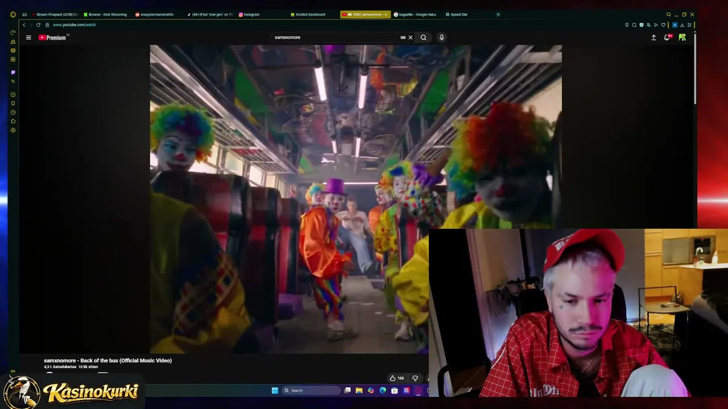Viewport: 728px width, 409px height.
Task: Run the YouTube search with magnifier button
Action: [423, 37]
